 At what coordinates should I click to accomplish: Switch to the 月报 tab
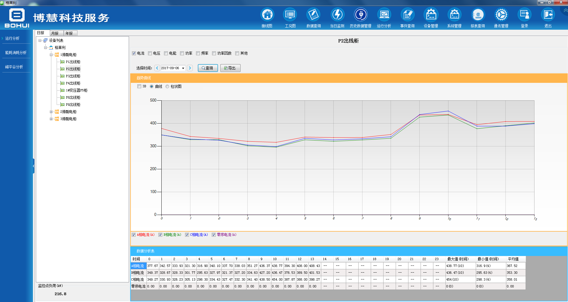point(55,33)
